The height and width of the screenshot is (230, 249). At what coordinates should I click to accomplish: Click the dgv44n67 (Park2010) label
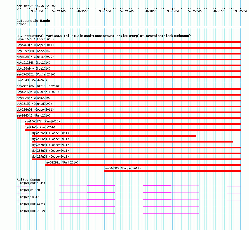(41, 127)
